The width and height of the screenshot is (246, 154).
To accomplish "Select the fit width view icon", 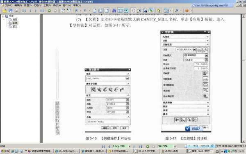I will tap(107, 11).
